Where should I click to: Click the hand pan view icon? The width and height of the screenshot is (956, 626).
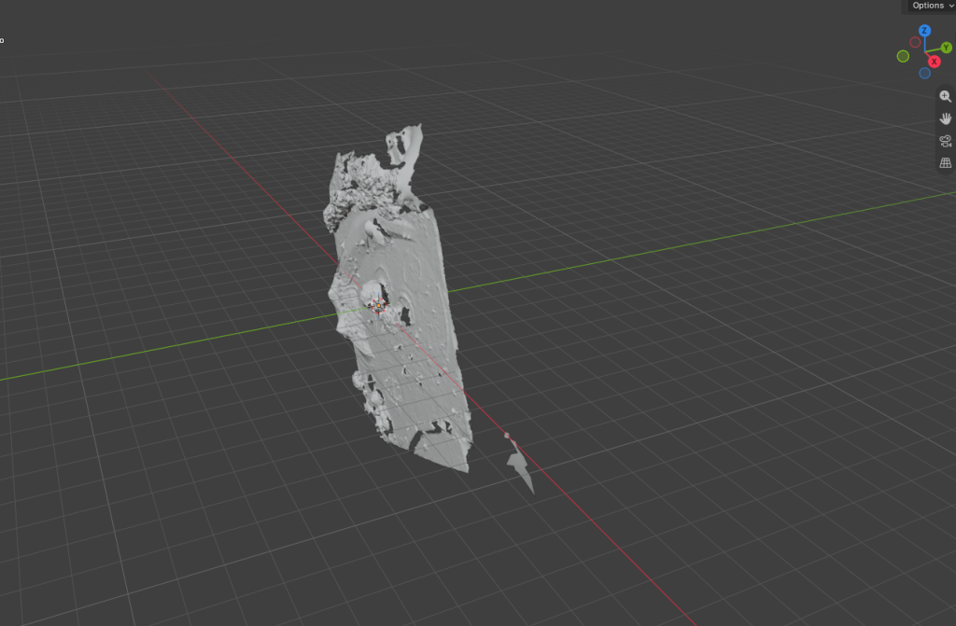tap(945, 118)
